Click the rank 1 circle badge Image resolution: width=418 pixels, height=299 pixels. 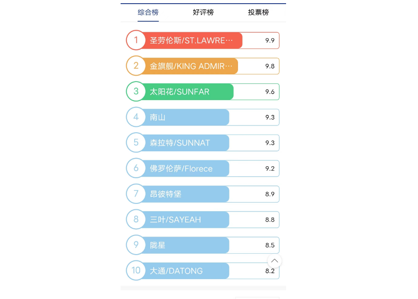136,40
